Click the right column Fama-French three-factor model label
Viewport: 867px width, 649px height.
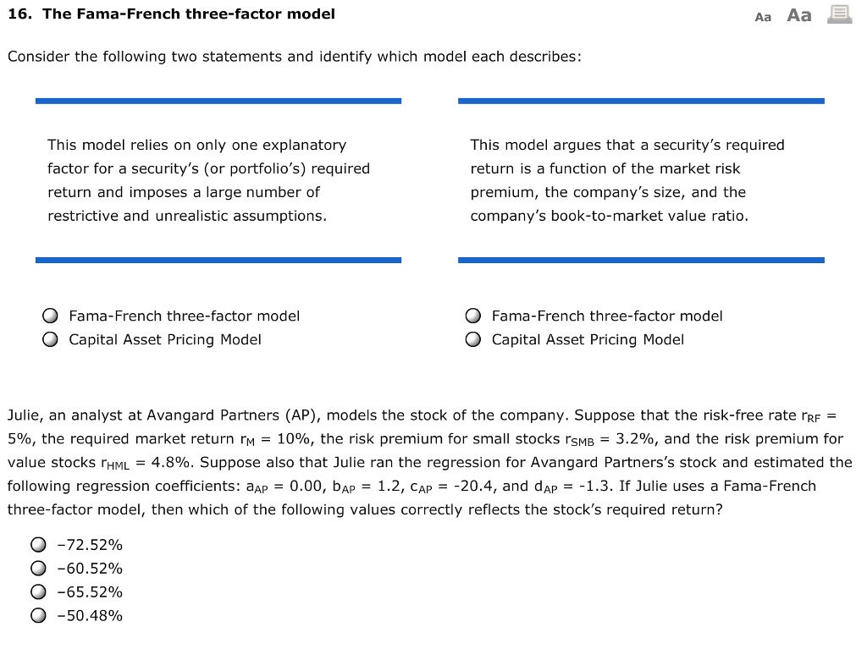pos(606,316)
